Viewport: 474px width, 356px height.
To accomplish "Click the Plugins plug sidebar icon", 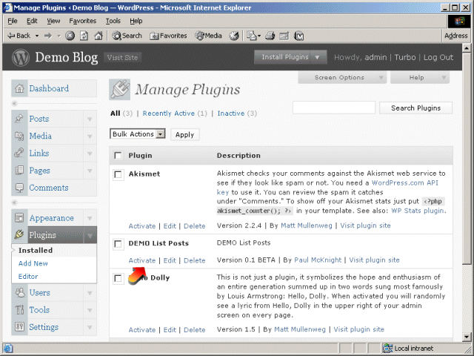I will [19, 234].
